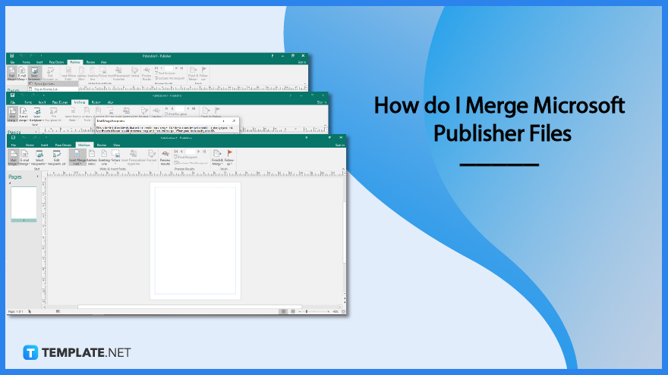The image size is (668, 375).
Task: Collapse ribbon arrow in front window
Action: (343, 169)
